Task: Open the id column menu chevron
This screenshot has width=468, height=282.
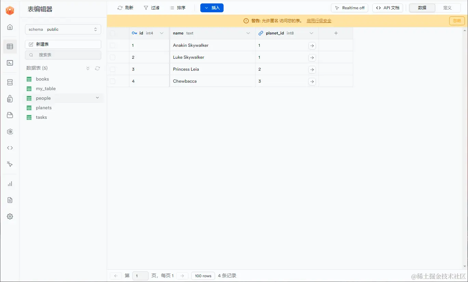Action: tap(162, 33)
